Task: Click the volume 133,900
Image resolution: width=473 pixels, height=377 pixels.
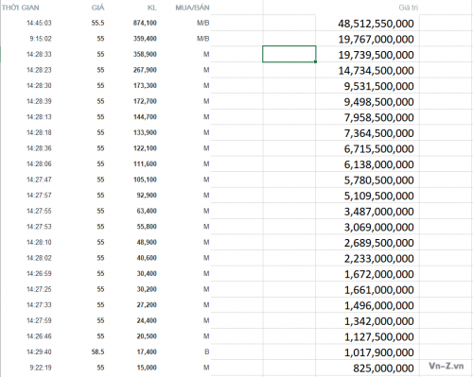Action: coord(145,132)
